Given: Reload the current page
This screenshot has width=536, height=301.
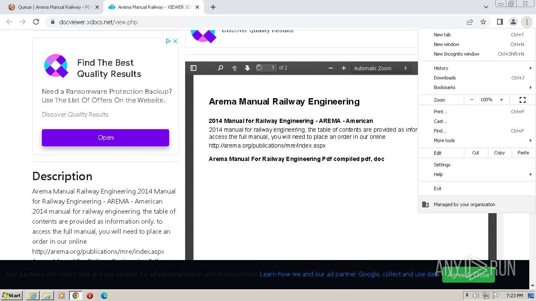Looking at the screenshot, I should [36, 22].
